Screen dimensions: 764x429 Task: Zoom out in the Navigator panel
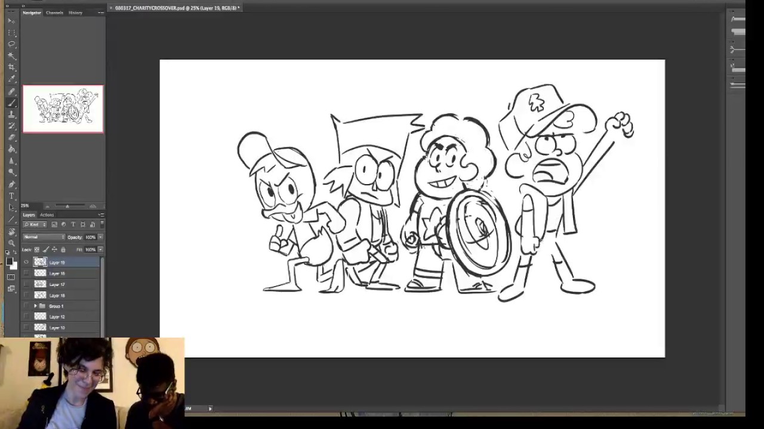47,206
